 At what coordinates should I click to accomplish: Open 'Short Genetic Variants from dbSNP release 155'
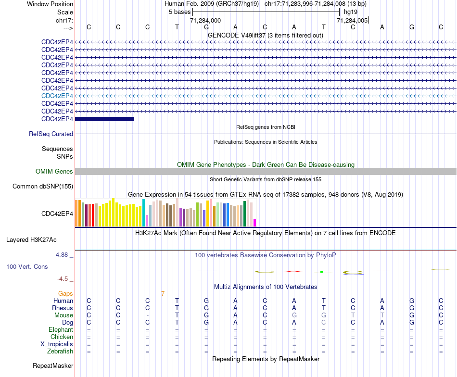point(266,179)
